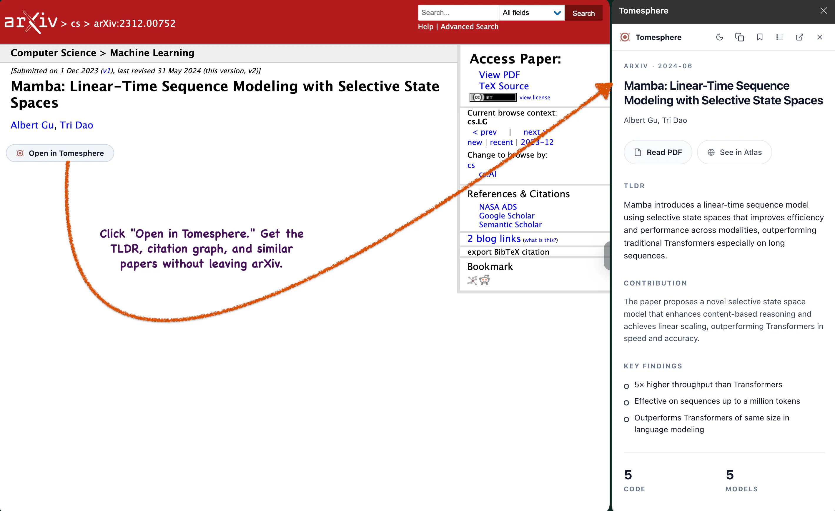Click the Read PDF button
This screenshot has height=511, width=835.
point(658,152)
